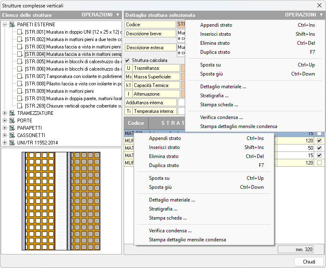Expand the TRAMEZZATURE tree node
This screenshot has height=268, width=326.
coord(5,113)
